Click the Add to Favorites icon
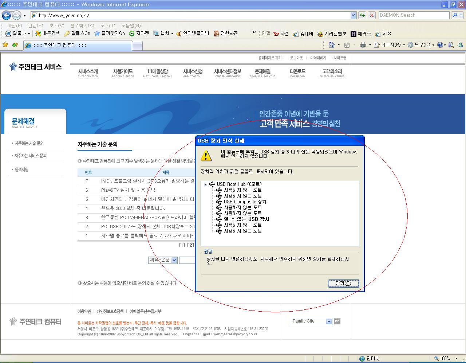 pyautogui.click(x=15, y=45)
